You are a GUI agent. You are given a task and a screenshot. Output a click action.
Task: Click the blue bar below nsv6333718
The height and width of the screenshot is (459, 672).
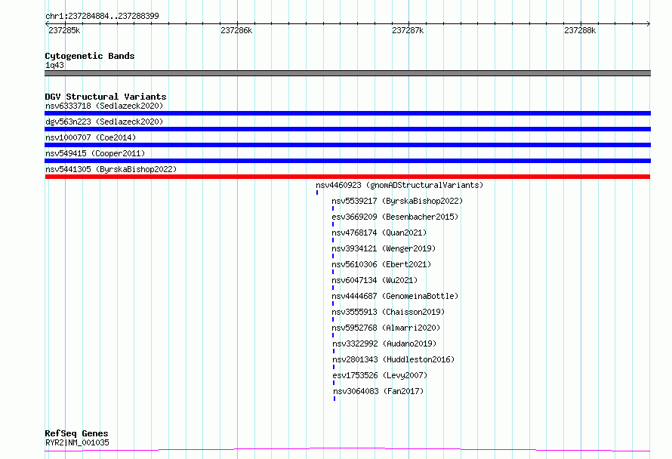(x=347, y=113)
